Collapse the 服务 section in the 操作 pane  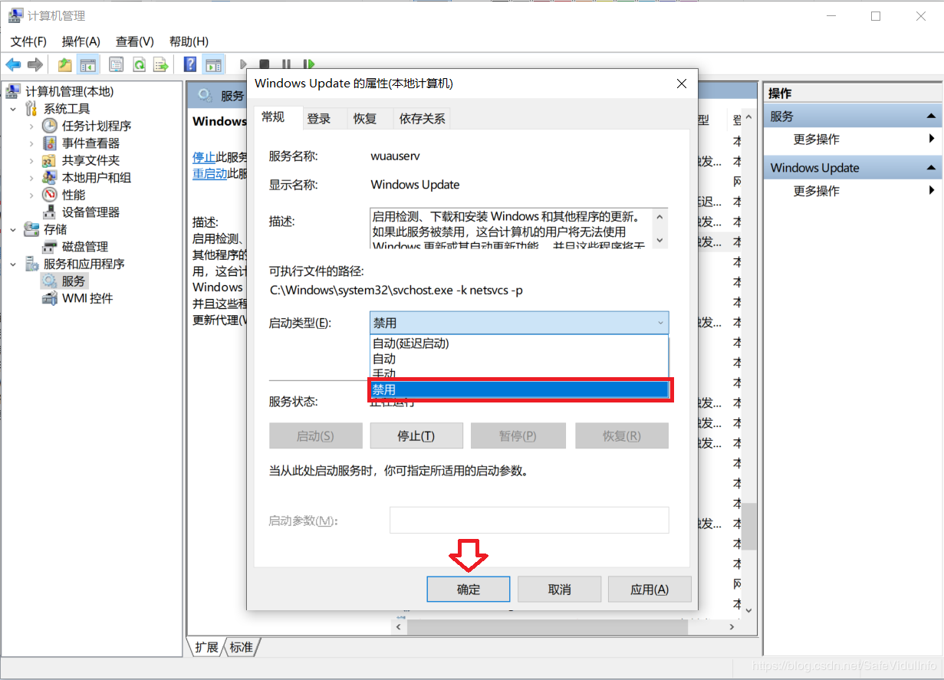(x=932, y=117)
